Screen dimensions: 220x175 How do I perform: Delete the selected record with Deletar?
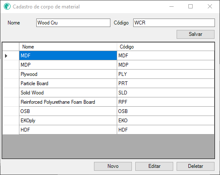click(x=196, y=166)
